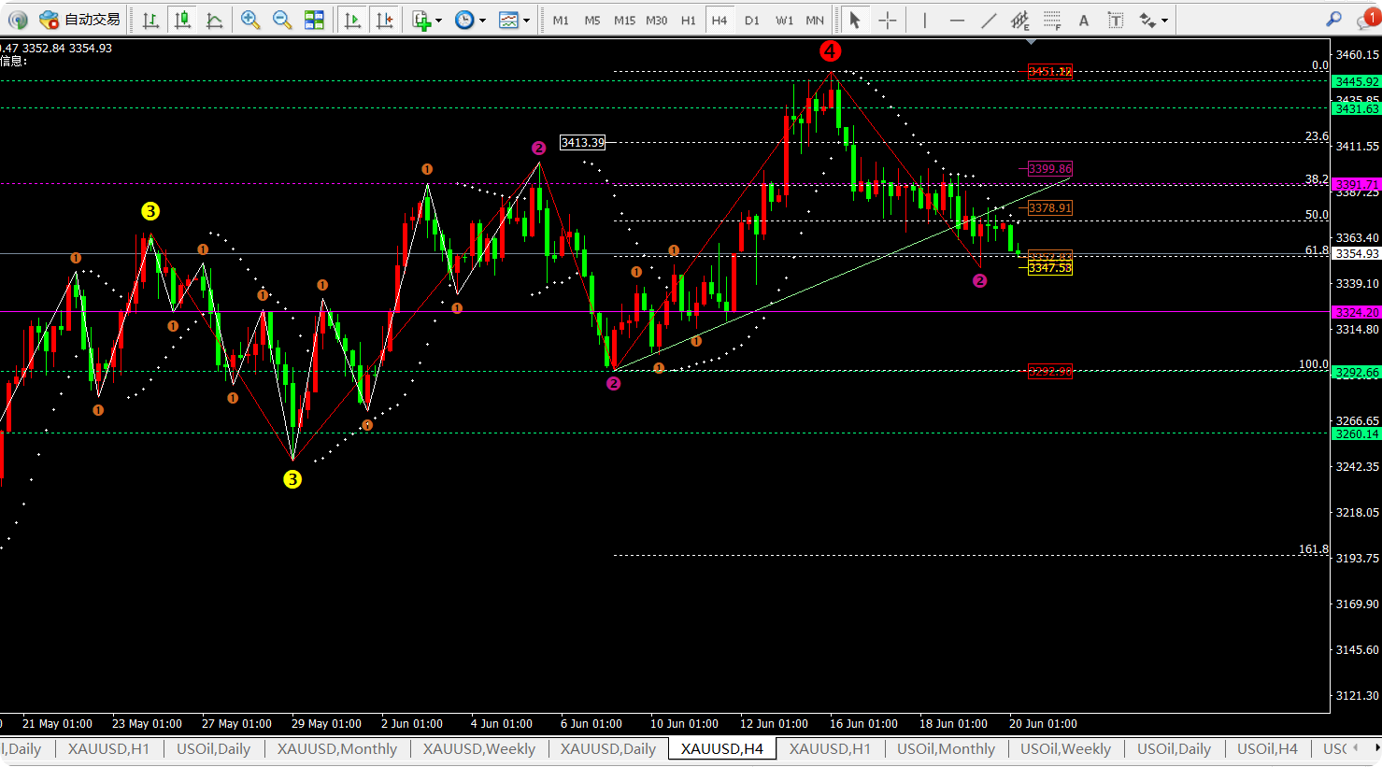
Task: Open the USOil,Monthly chart tab
Action: pyautogui.click(x=946, y=748)
